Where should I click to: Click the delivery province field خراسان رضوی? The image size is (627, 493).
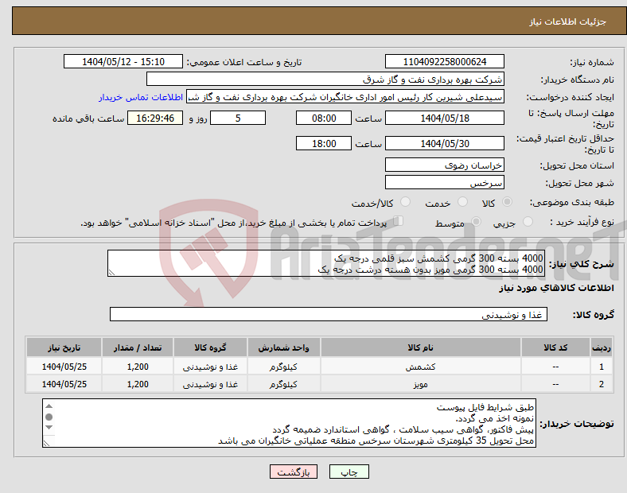coord(445,165)
